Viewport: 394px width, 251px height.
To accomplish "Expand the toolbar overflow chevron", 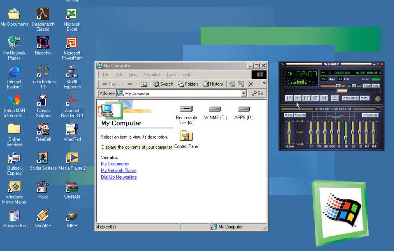I will tap(264, 83).
